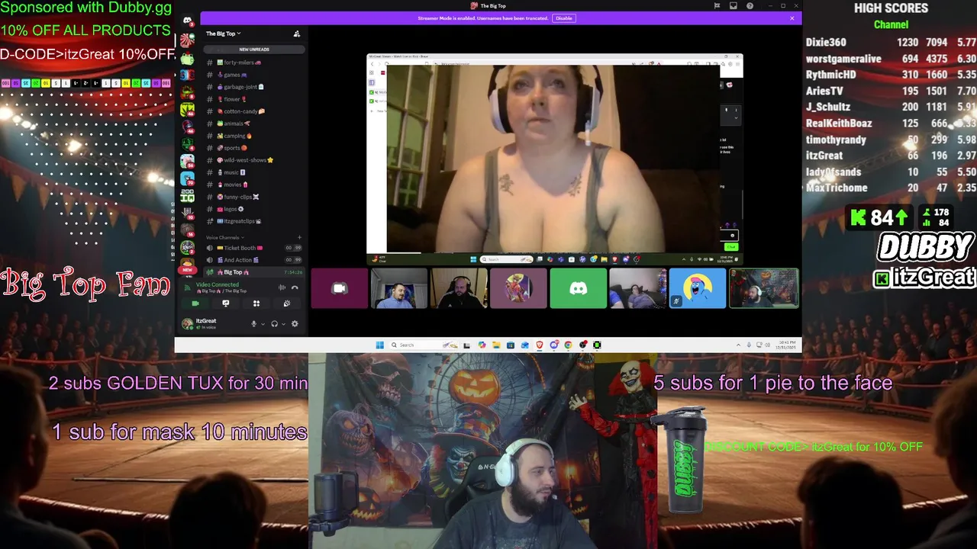This screenshot has width=977, height=549.
Task: Select the Halloween-background streamer video tile
Action: coord(764,288)
